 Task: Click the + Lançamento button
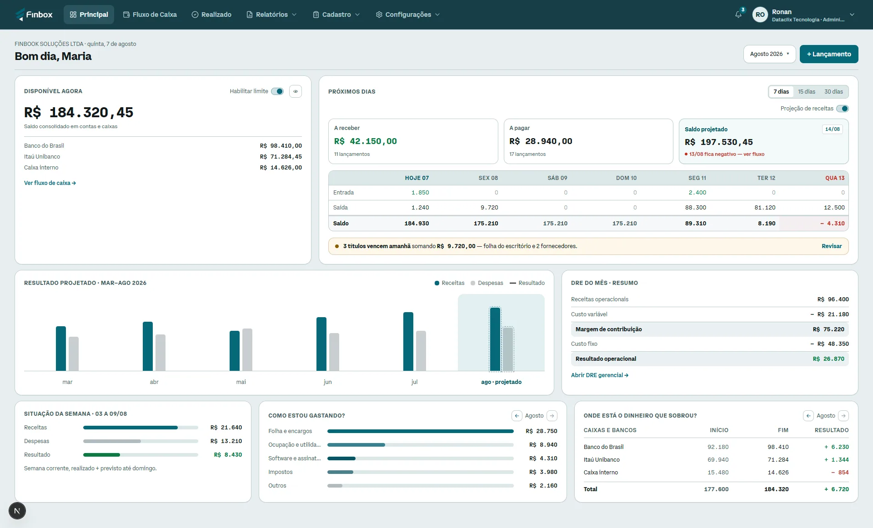829,54
